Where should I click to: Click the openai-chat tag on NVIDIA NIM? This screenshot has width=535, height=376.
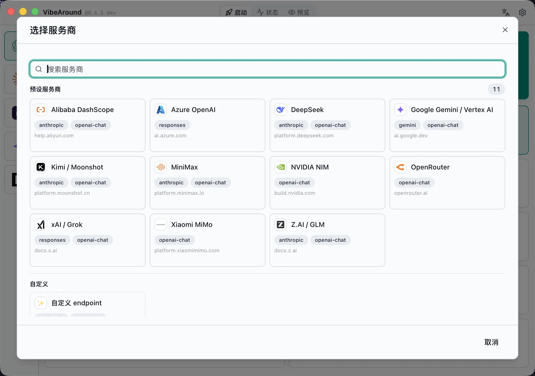pyautogui.click(x=294, y=183)
